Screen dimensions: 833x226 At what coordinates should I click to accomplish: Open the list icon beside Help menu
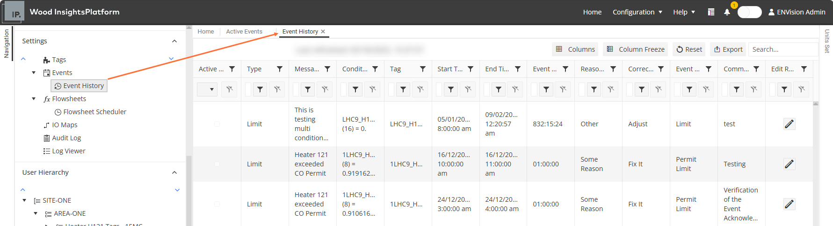tap(711, 12)
